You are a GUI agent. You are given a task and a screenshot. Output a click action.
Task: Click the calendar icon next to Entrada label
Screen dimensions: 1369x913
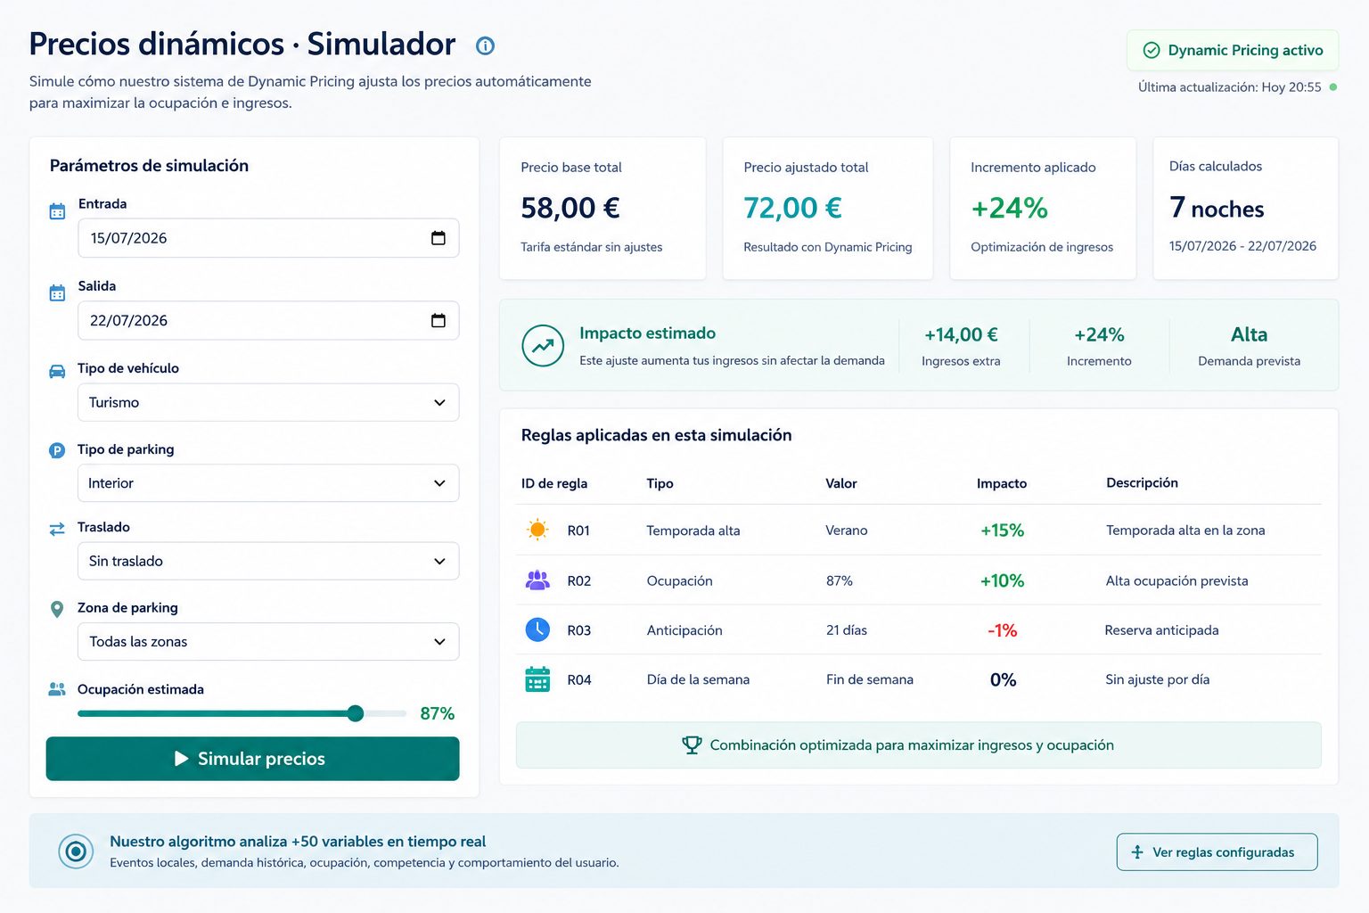pyautogui.click(x=57, y=211)
